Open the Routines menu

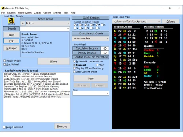coord(11,13)
